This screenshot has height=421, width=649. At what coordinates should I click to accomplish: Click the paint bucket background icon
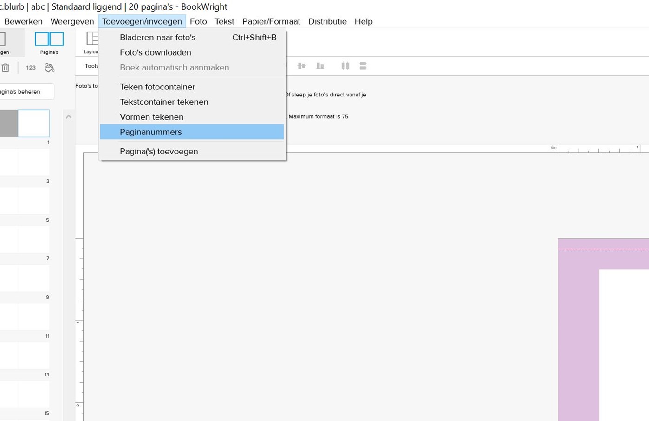[x=49, y=68]
